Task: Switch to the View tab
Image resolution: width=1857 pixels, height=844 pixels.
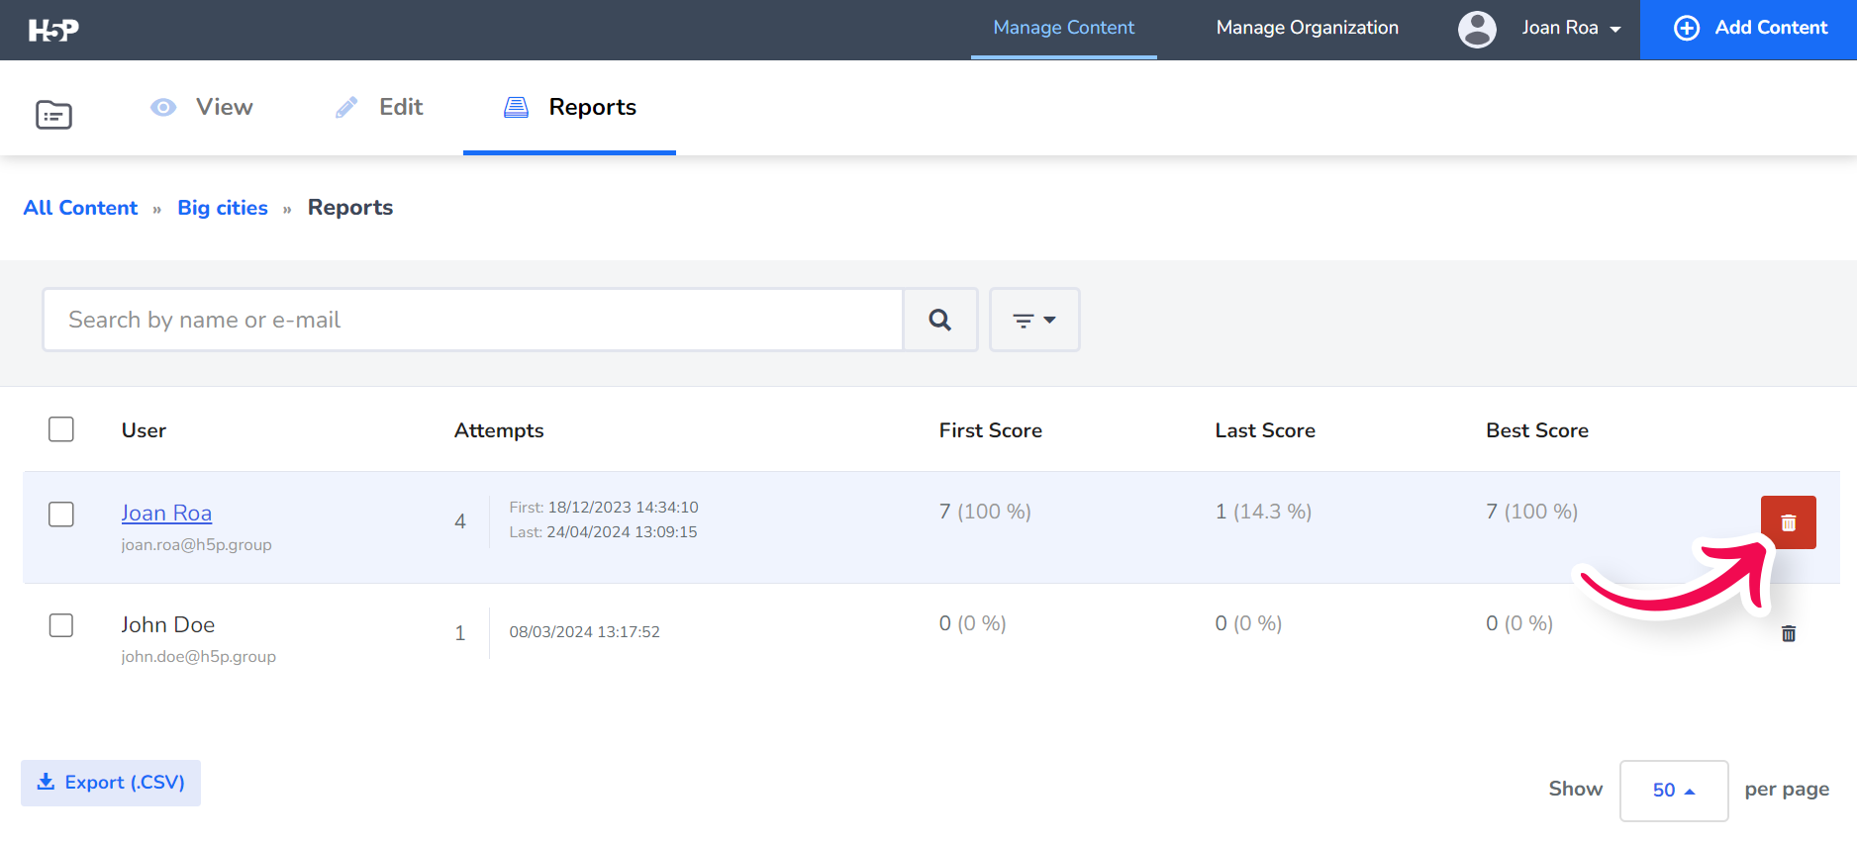Action: (202, 107)
